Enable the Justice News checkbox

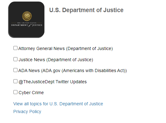tap(16, 59)
